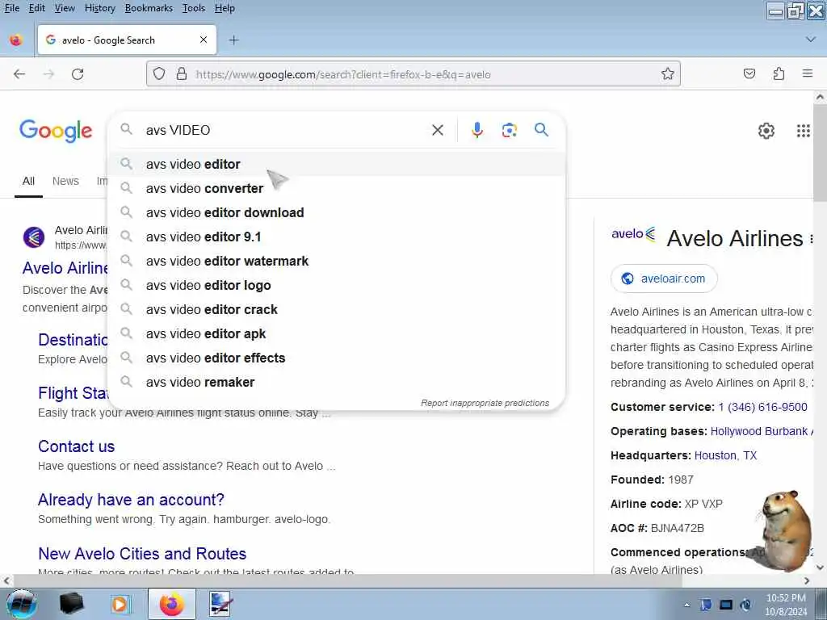Choose suggestion avs video remaker
Image resolution: width=827 pixels, height=620 pixels.
(x=337, y=382)
